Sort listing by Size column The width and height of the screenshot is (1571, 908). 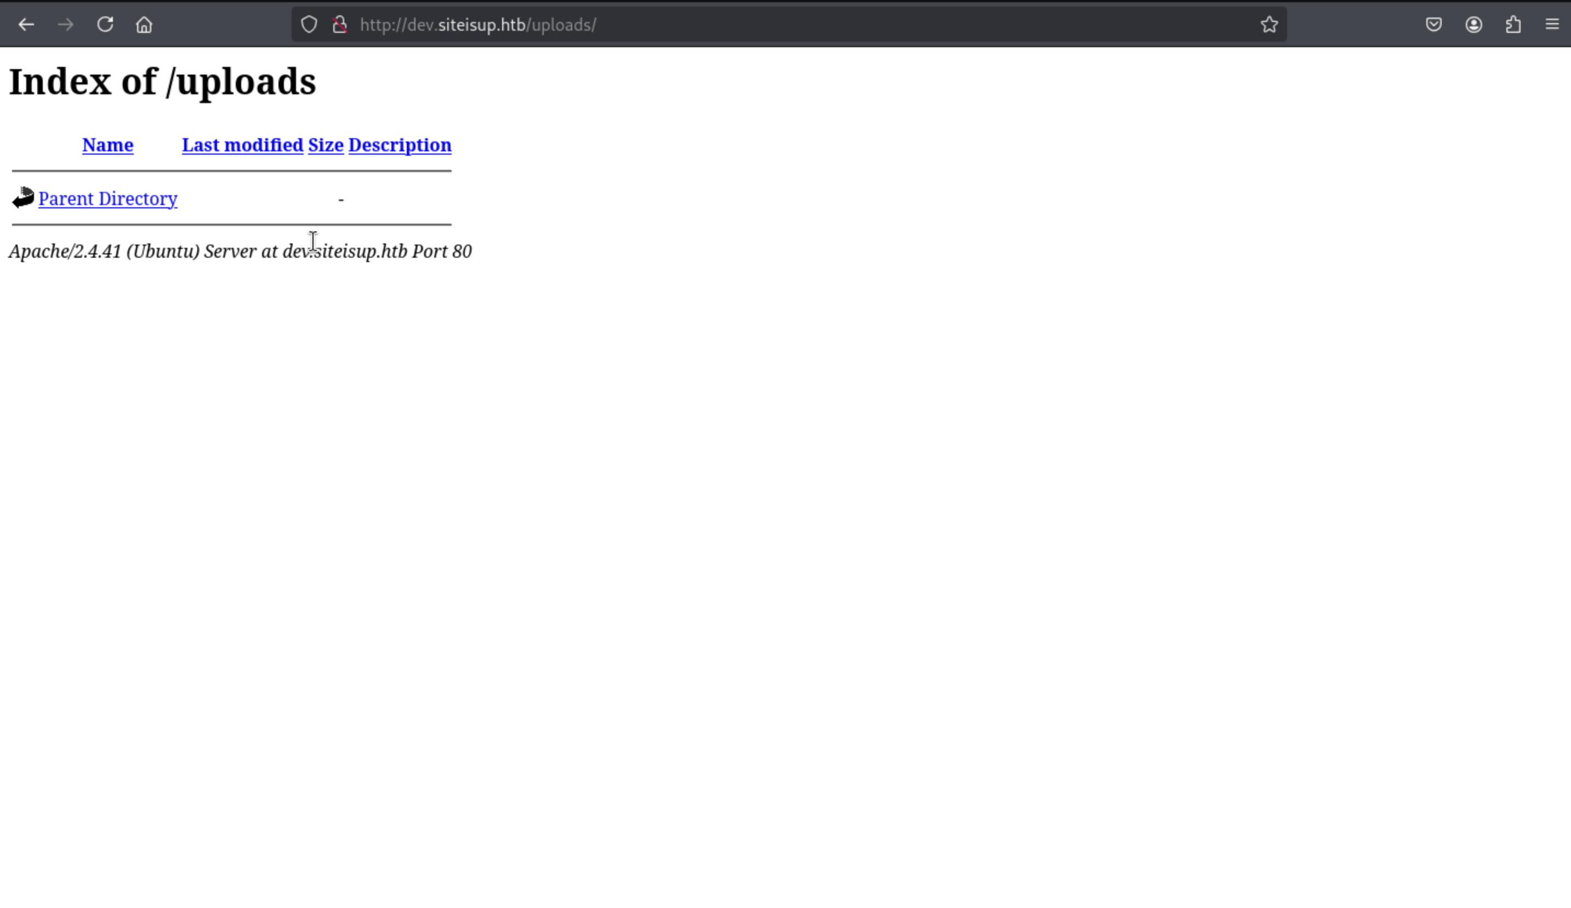click(x=326, y=145)
